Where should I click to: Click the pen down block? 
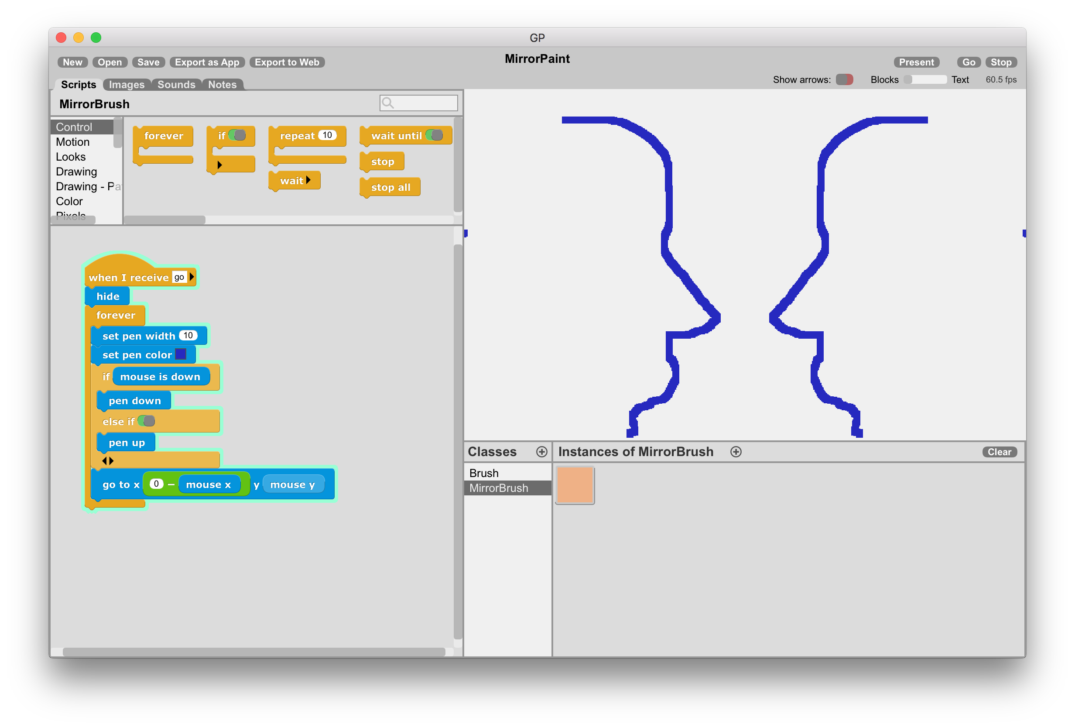click(134, 400)
